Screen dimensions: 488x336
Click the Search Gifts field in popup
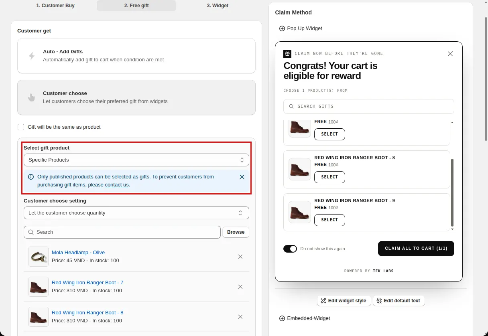pos(369,107)
